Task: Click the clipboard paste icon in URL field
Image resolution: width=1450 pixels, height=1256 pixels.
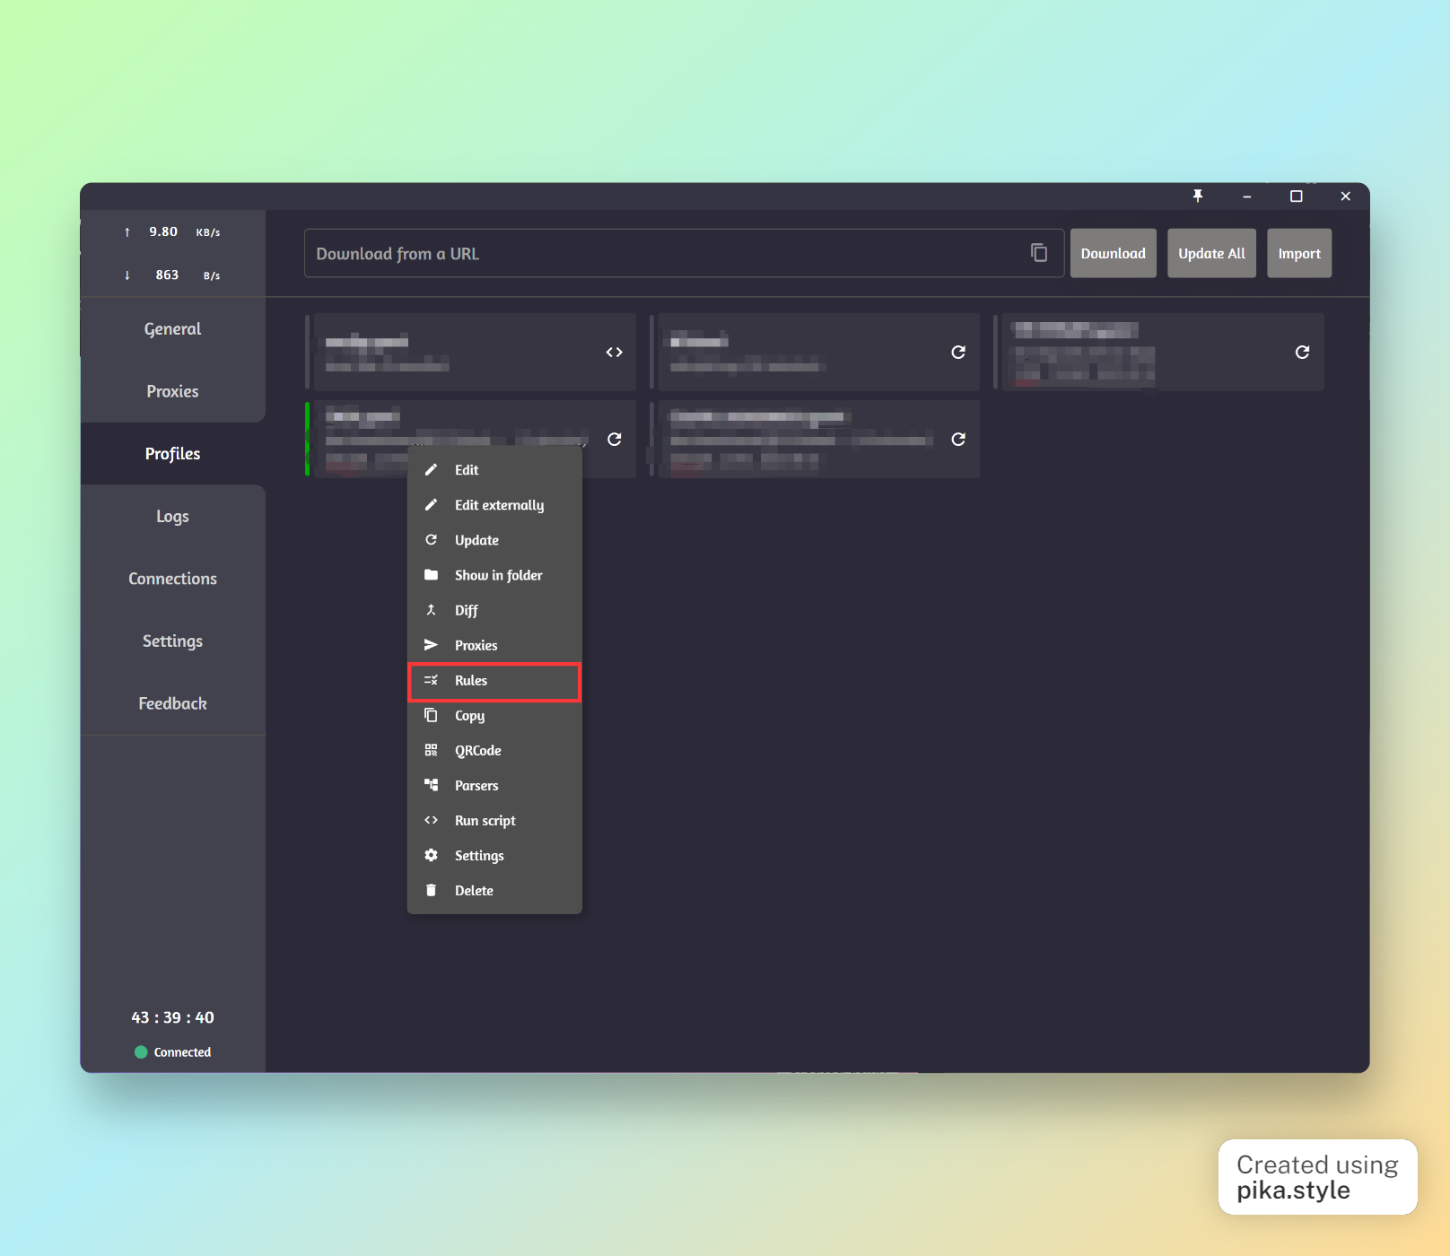Action: click(x=1038, y=253)
